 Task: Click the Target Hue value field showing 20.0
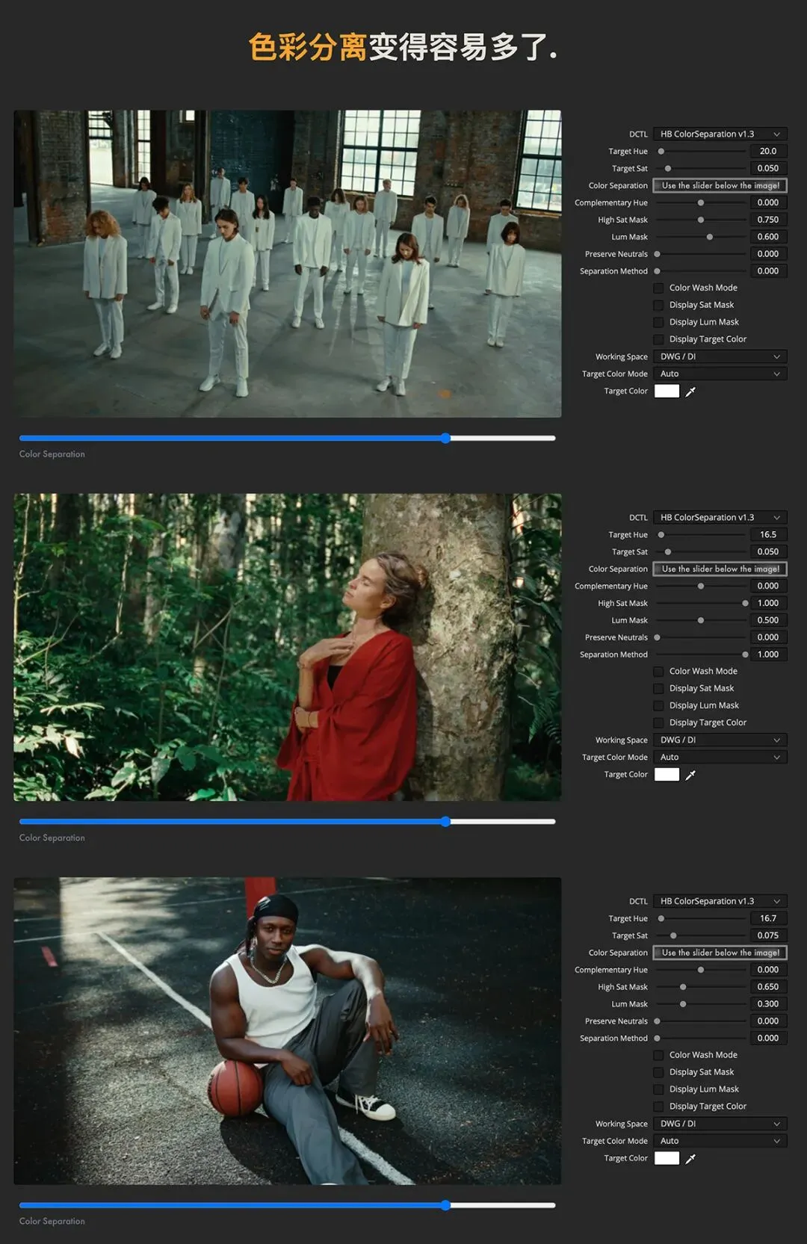tap(768, 152)
